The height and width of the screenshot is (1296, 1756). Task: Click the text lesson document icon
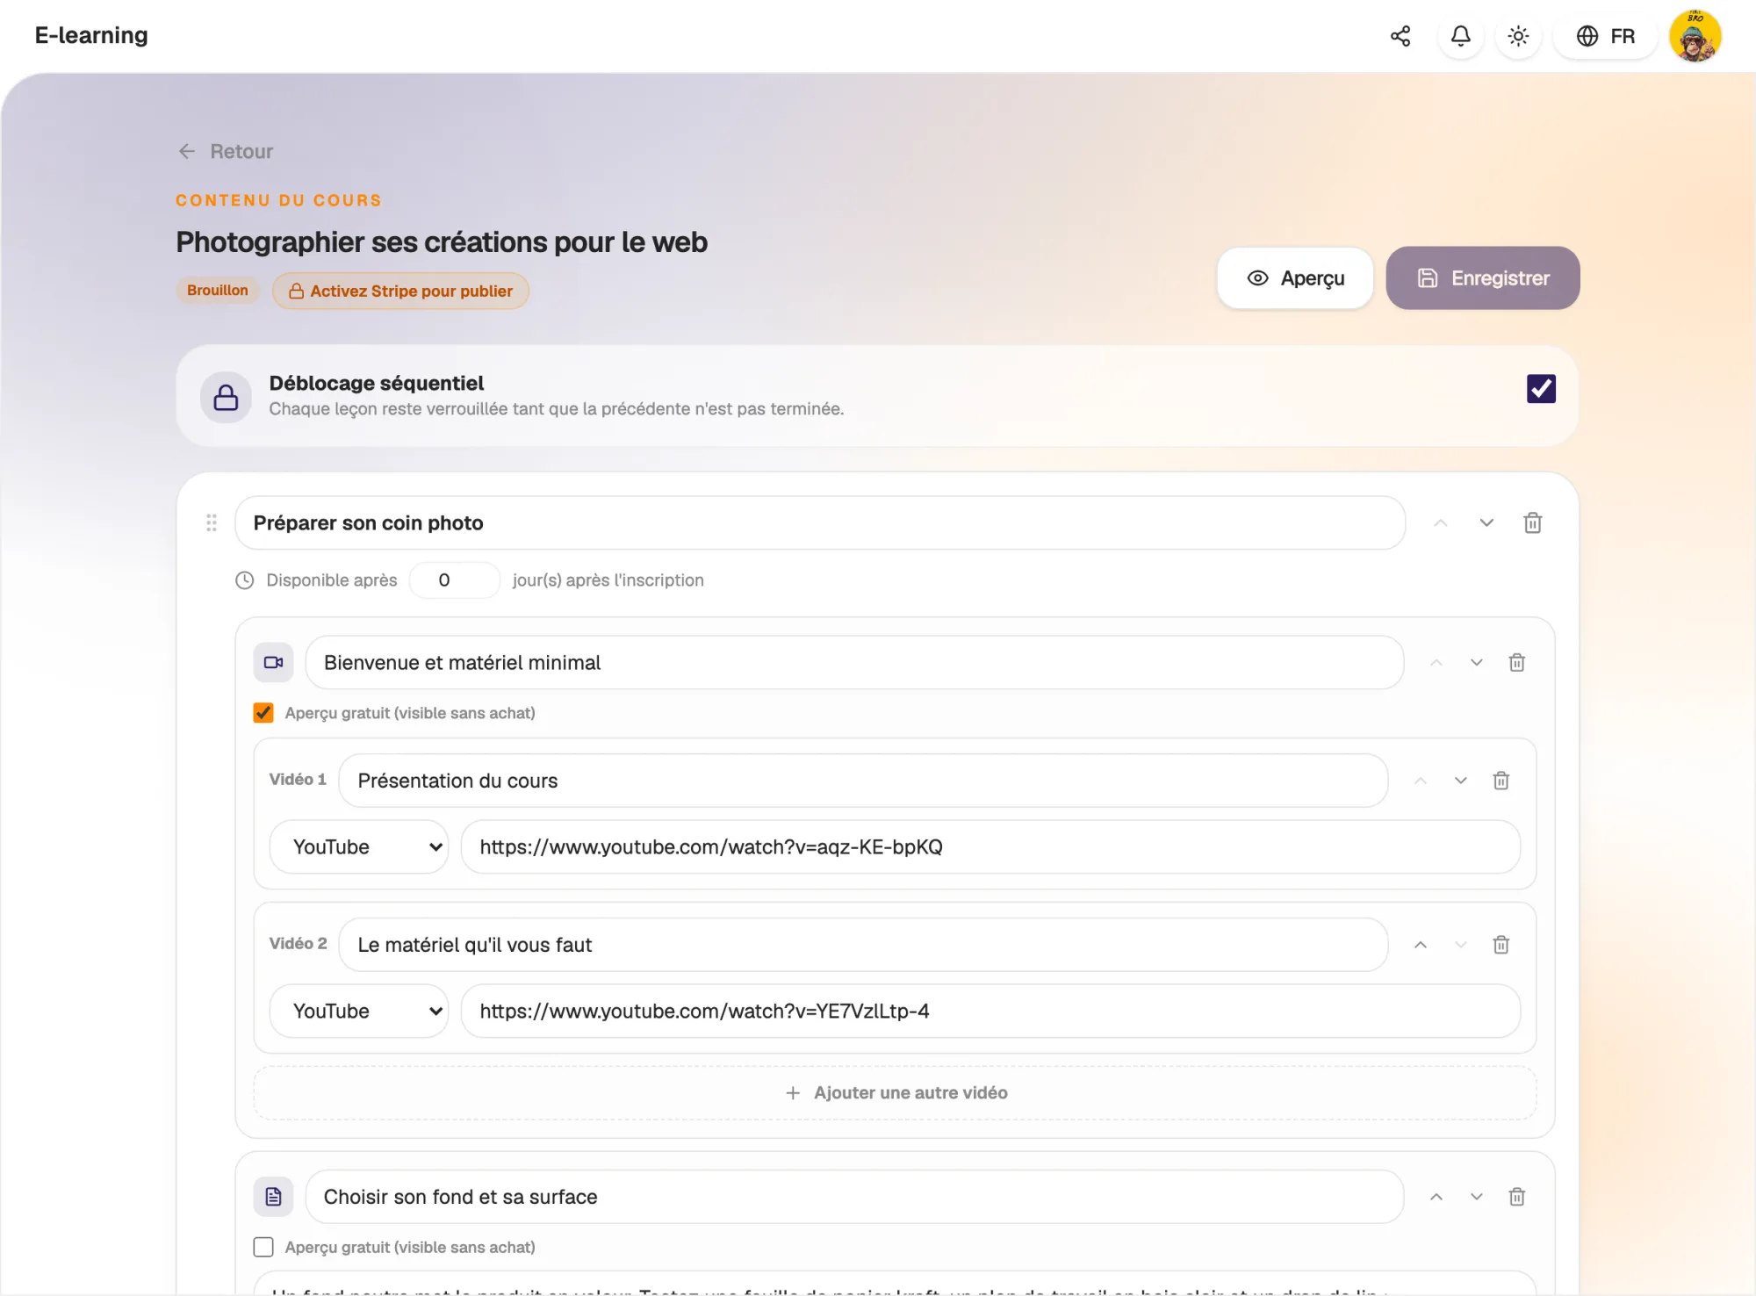point(273,1197)
